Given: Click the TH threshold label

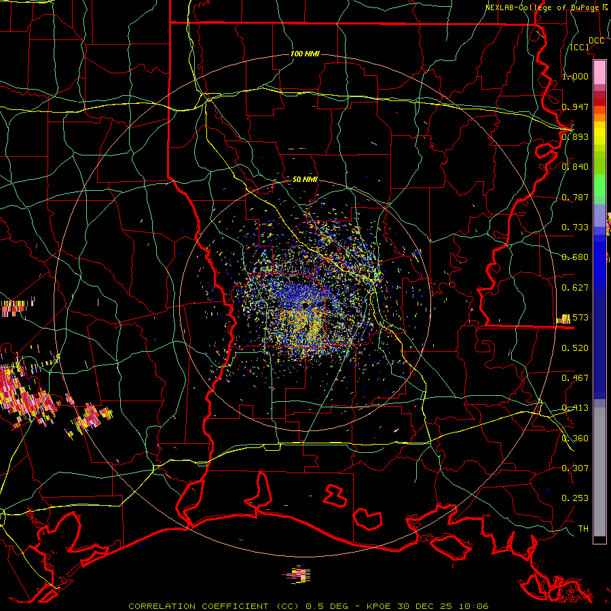Looking at the screenshot, I should (583, 529).
